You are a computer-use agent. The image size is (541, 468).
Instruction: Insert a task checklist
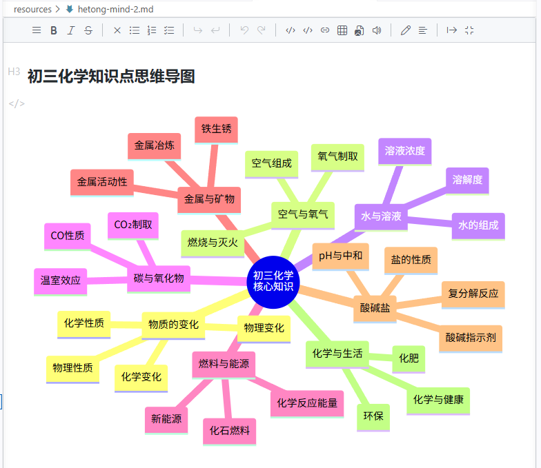pyautogui.click(x=168, y=30)
